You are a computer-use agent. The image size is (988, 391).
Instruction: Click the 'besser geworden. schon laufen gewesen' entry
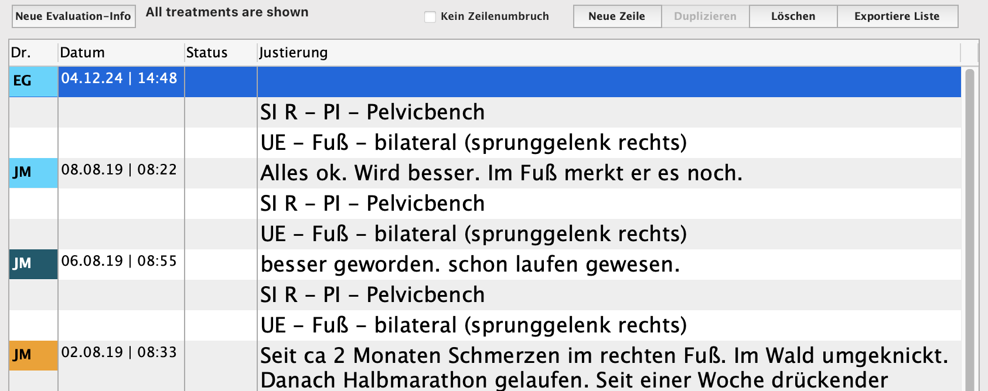pyautogui.click(x=470, y=265)
